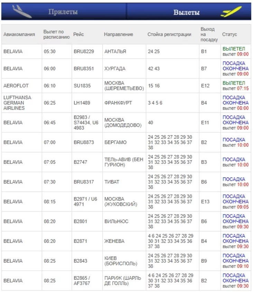Select flight number B2843

click(x=80, y=261)
